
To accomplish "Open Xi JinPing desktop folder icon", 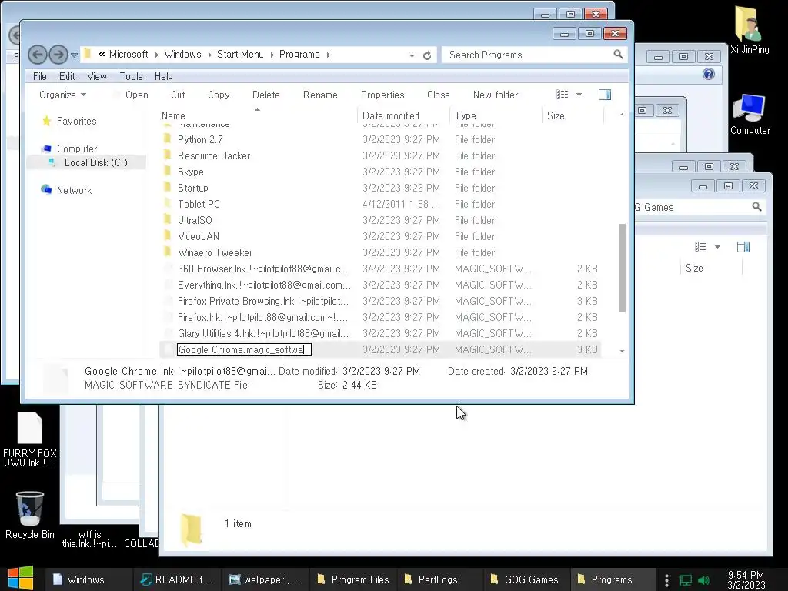I will (750, 30).
